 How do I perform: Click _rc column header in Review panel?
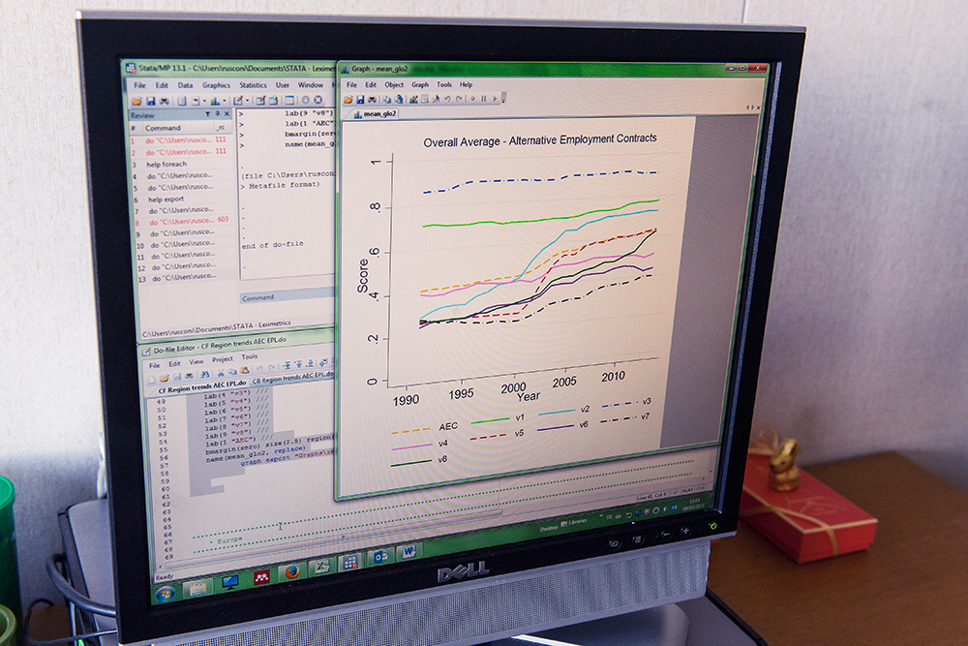221,127
